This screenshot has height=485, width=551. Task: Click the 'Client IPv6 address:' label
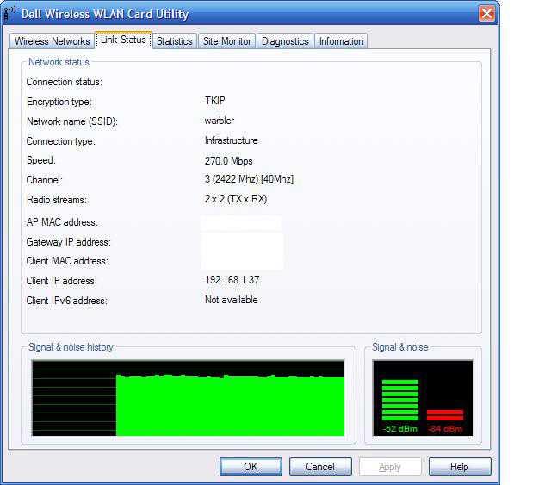coord(67,301)
